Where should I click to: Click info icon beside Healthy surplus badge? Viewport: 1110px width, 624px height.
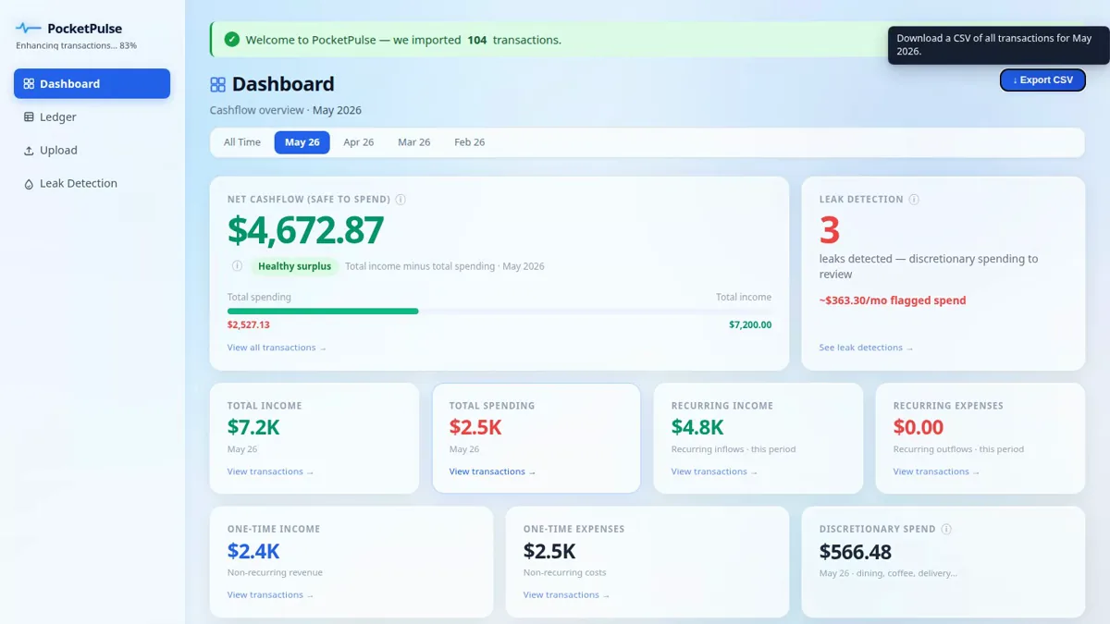[237, 266]
